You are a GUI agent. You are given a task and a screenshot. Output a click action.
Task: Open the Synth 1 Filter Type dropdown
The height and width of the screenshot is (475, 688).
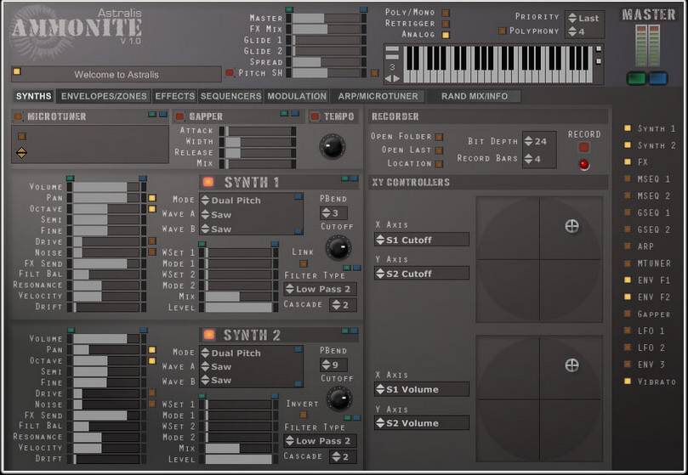click(320, 289)
